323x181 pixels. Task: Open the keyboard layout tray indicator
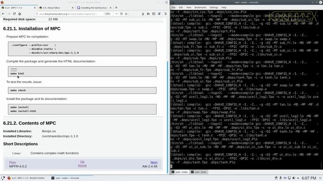285,178
